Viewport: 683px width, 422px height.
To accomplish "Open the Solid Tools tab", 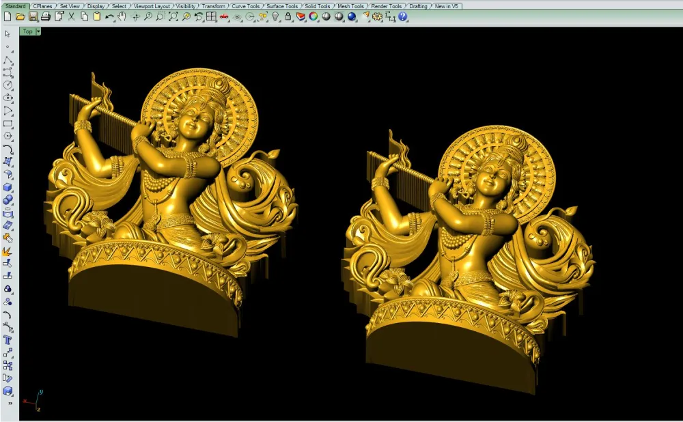I will pos(318,6).
